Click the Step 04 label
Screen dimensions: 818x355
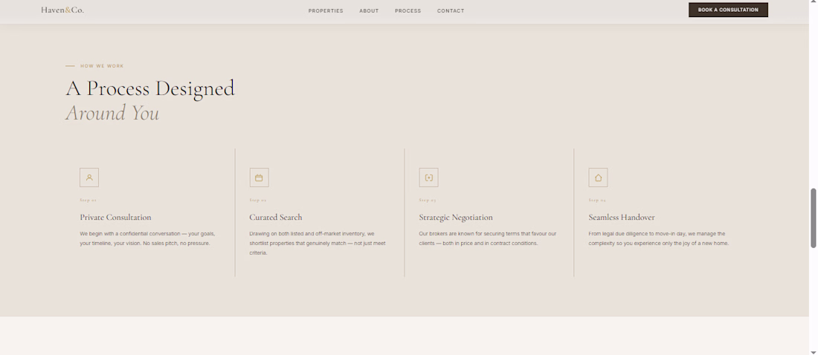pos(597,201)
